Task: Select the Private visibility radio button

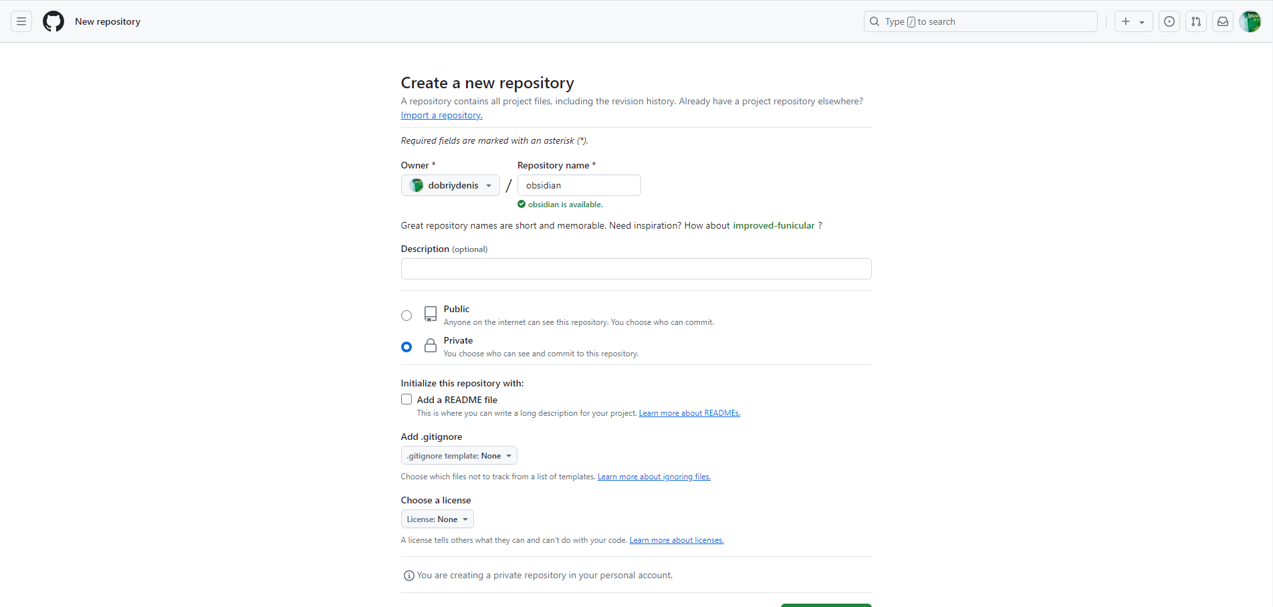Action: click(x=407, y=347)
